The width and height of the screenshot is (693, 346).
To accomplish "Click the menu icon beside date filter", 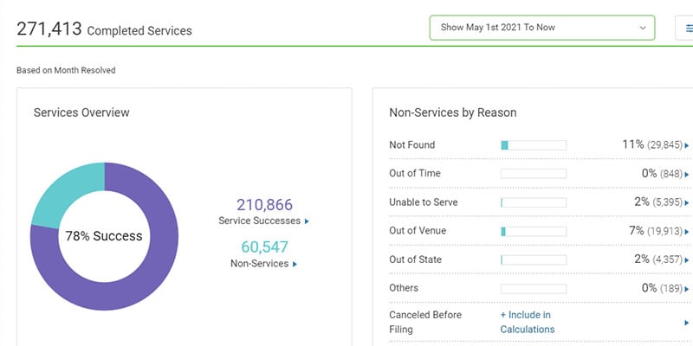I will tap(684, 28).
